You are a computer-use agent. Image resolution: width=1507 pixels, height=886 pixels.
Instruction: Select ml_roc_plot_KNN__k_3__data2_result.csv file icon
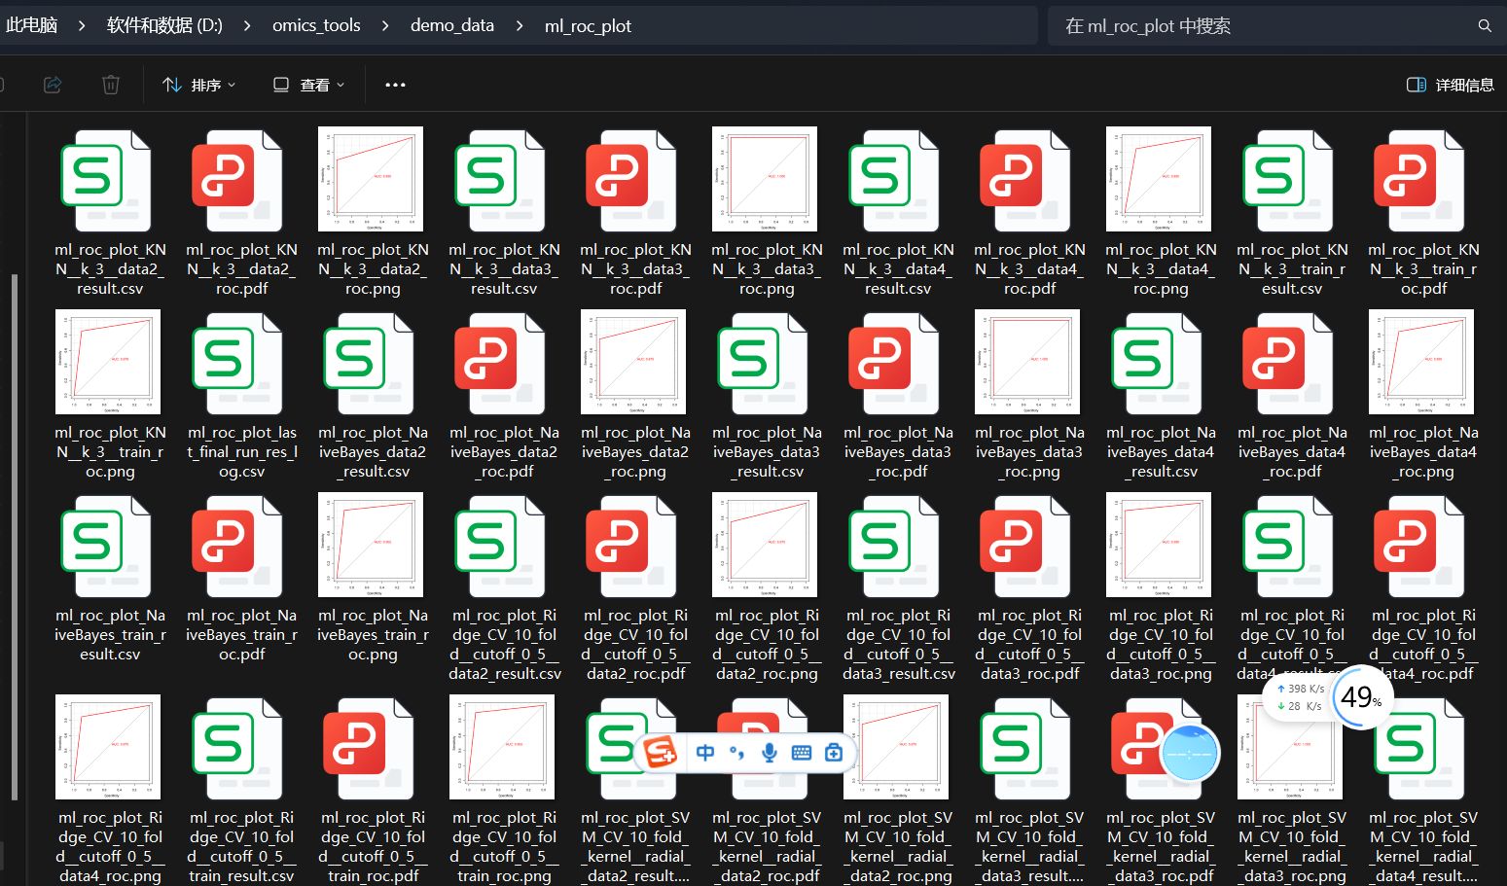click(107, 181)
